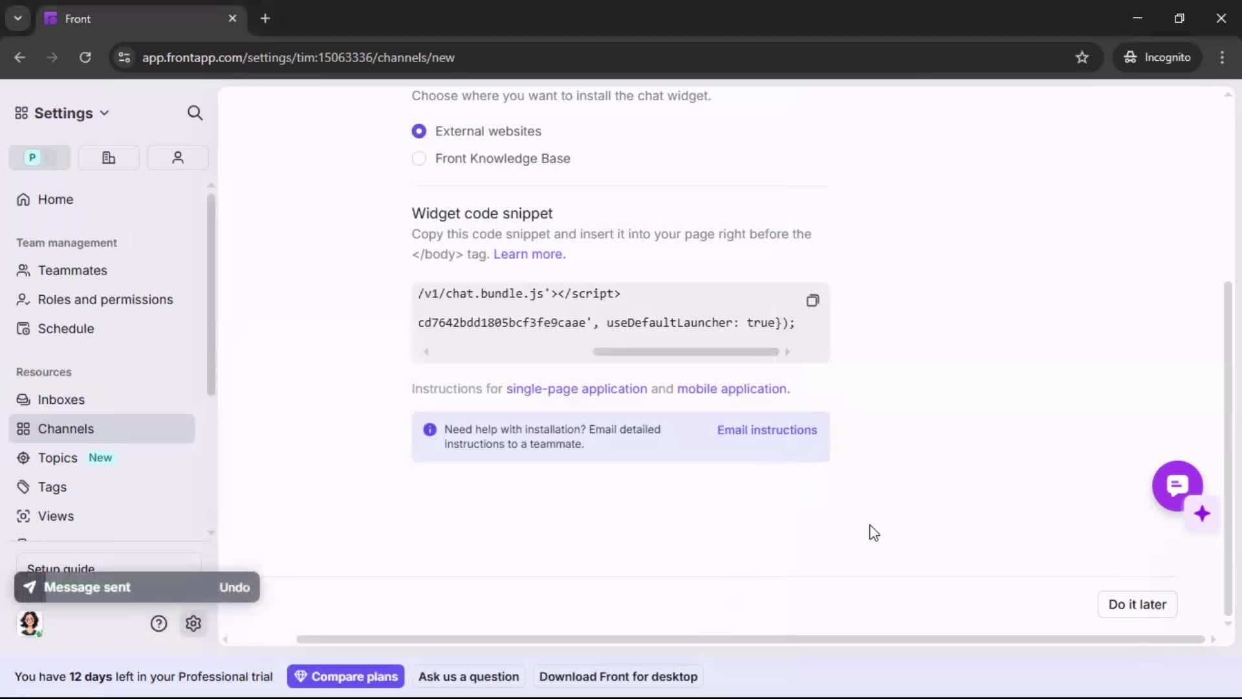Open the Topics section marked New

(57, 458)
